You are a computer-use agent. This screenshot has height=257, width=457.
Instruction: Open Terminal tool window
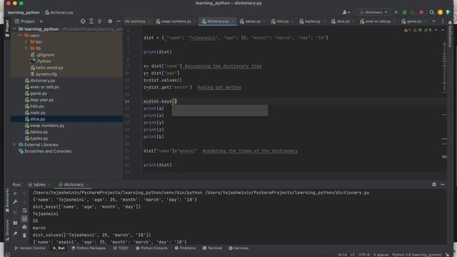tap(212, 248)
